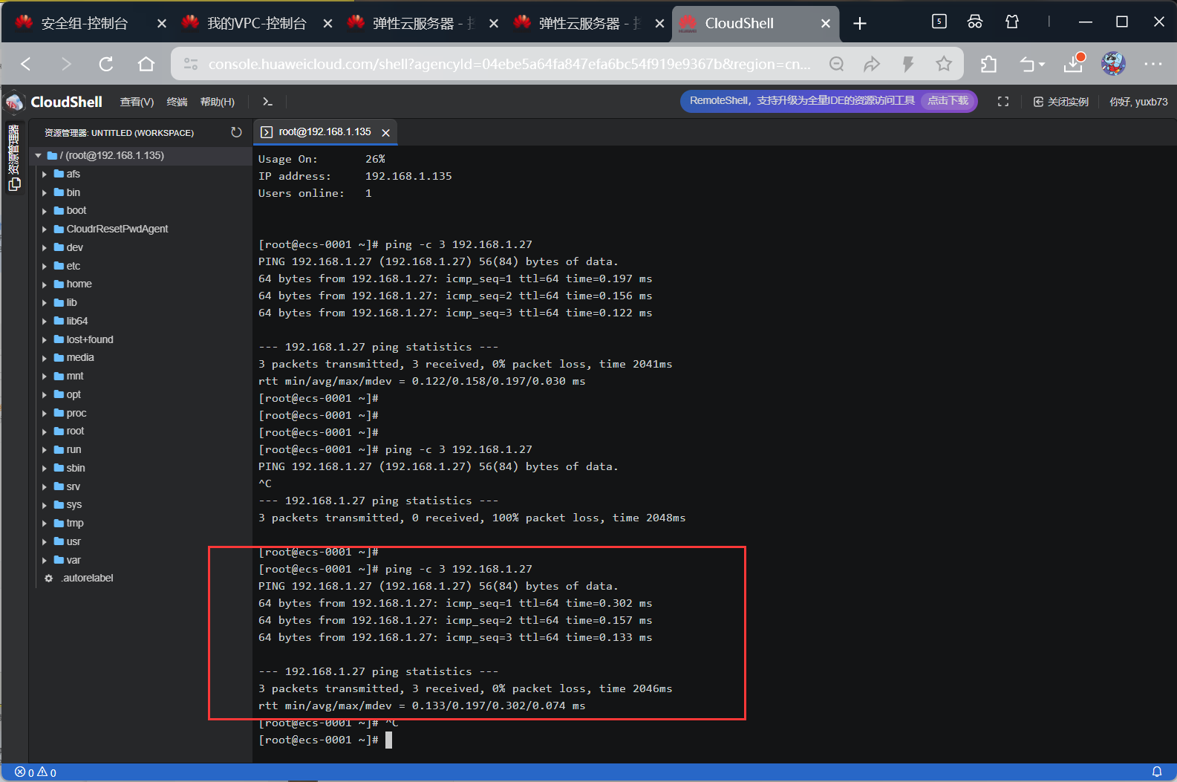
Task: Open the downloads icon with red badge
Action: pyautogui.click(x=1074, y=63)
